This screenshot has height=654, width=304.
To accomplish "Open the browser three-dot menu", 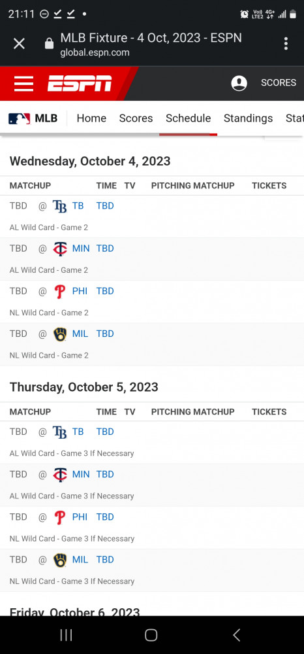I will pos(286,43).
